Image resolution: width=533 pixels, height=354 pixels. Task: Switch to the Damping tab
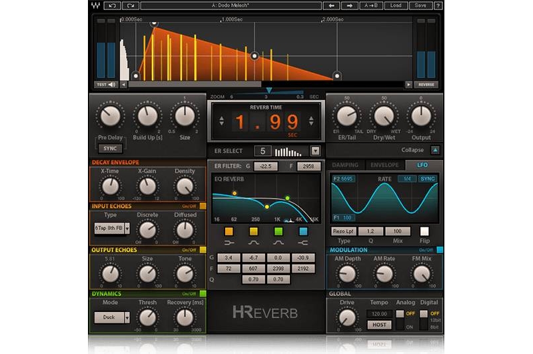click(345, 165)
